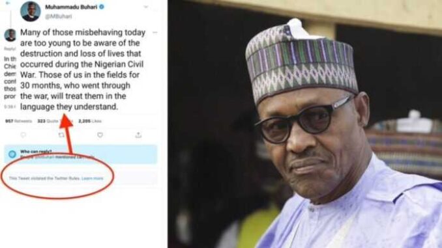Select the tweet text about Nigerian Civil War
This screenshot has width=442, height=248.
click(x=83, y=69)
